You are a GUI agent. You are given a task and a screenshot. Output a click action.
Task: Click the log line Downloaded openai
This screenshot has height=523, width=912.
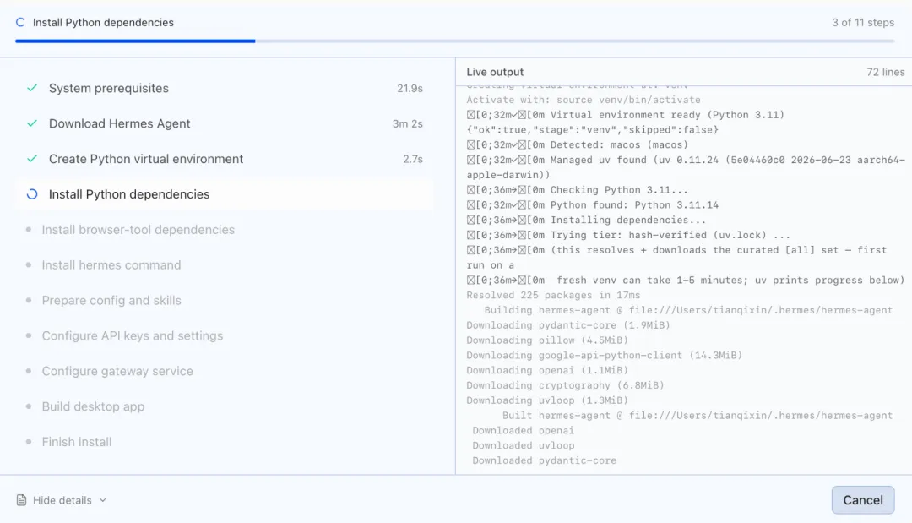(524, 431)
